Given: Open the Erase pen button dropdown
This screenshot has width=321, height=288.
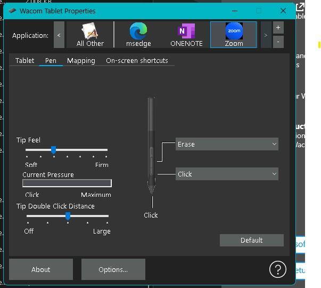Looking at the screenshot, I should pos(227,144).
